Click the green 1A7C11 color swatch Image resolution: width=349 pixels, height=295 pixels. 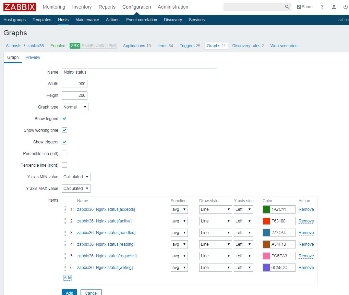pyautogui.click(x=267, y=209)
